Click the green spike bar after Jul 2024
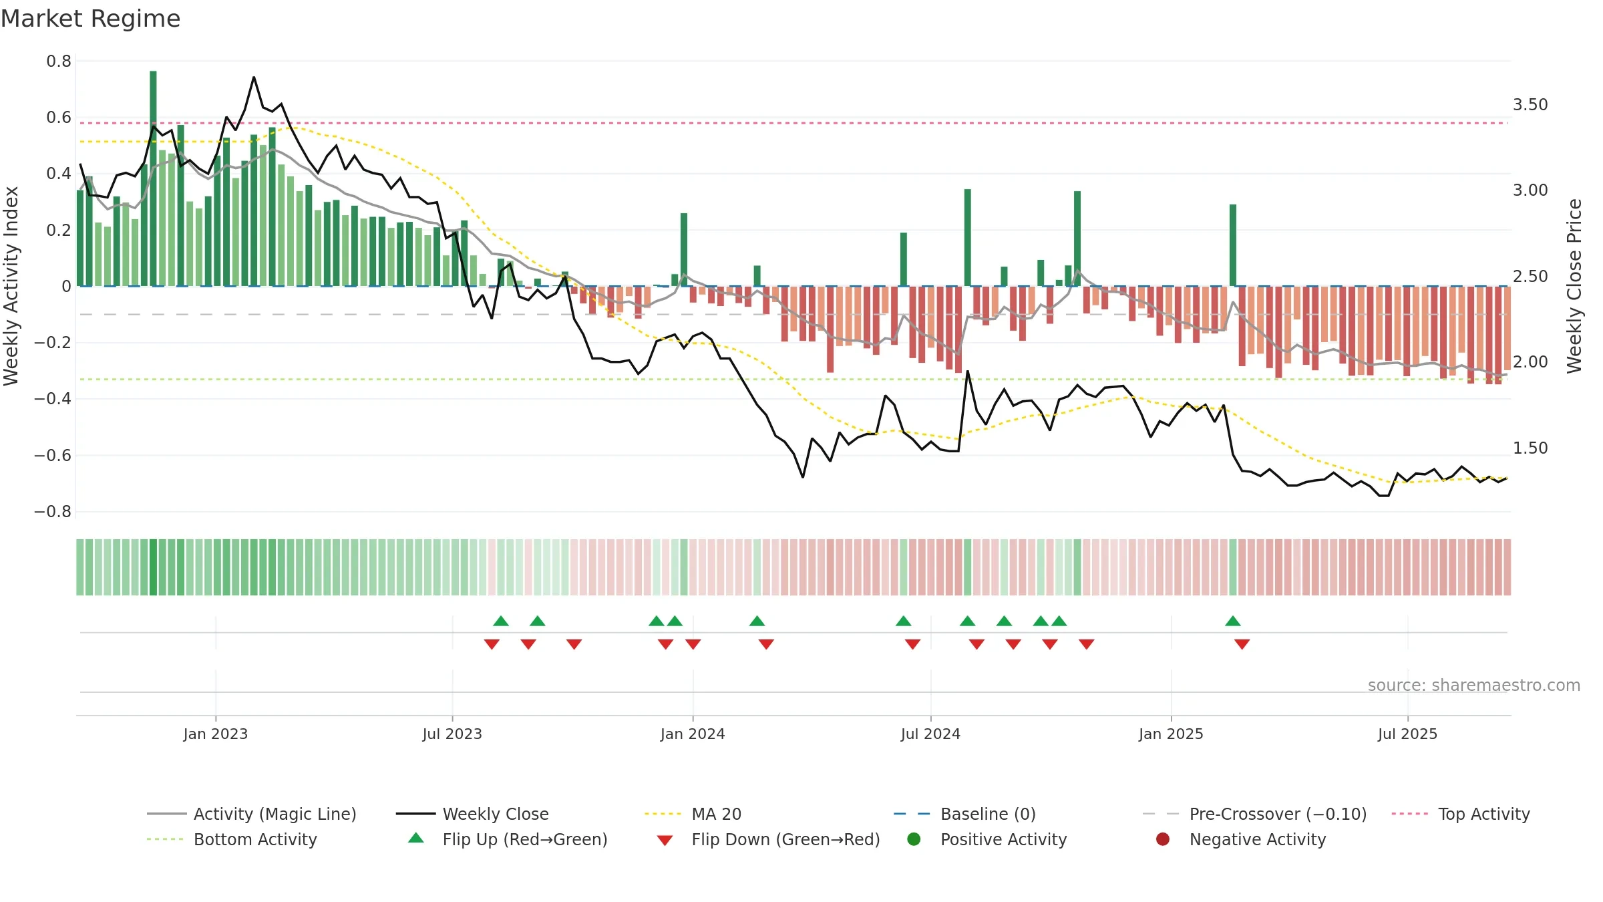1603x902 pixels. [967, 238]
